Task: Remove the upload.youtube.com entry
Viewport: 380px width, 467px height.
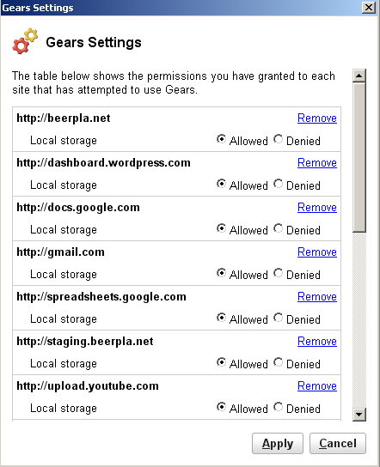Action: click(x=317, y=386)
